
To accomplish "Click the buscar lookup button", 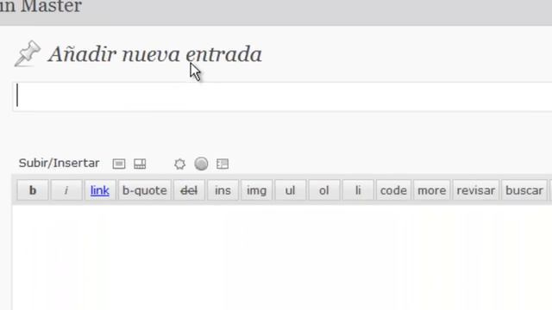I will pos(524,190).
